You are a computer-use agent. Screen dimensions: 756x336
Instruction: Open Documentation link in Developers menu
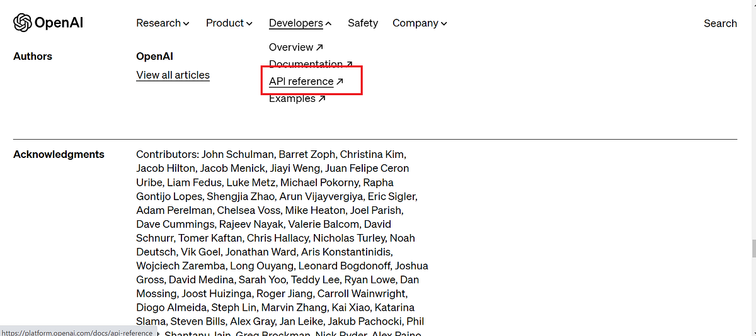tap(311, 64)
